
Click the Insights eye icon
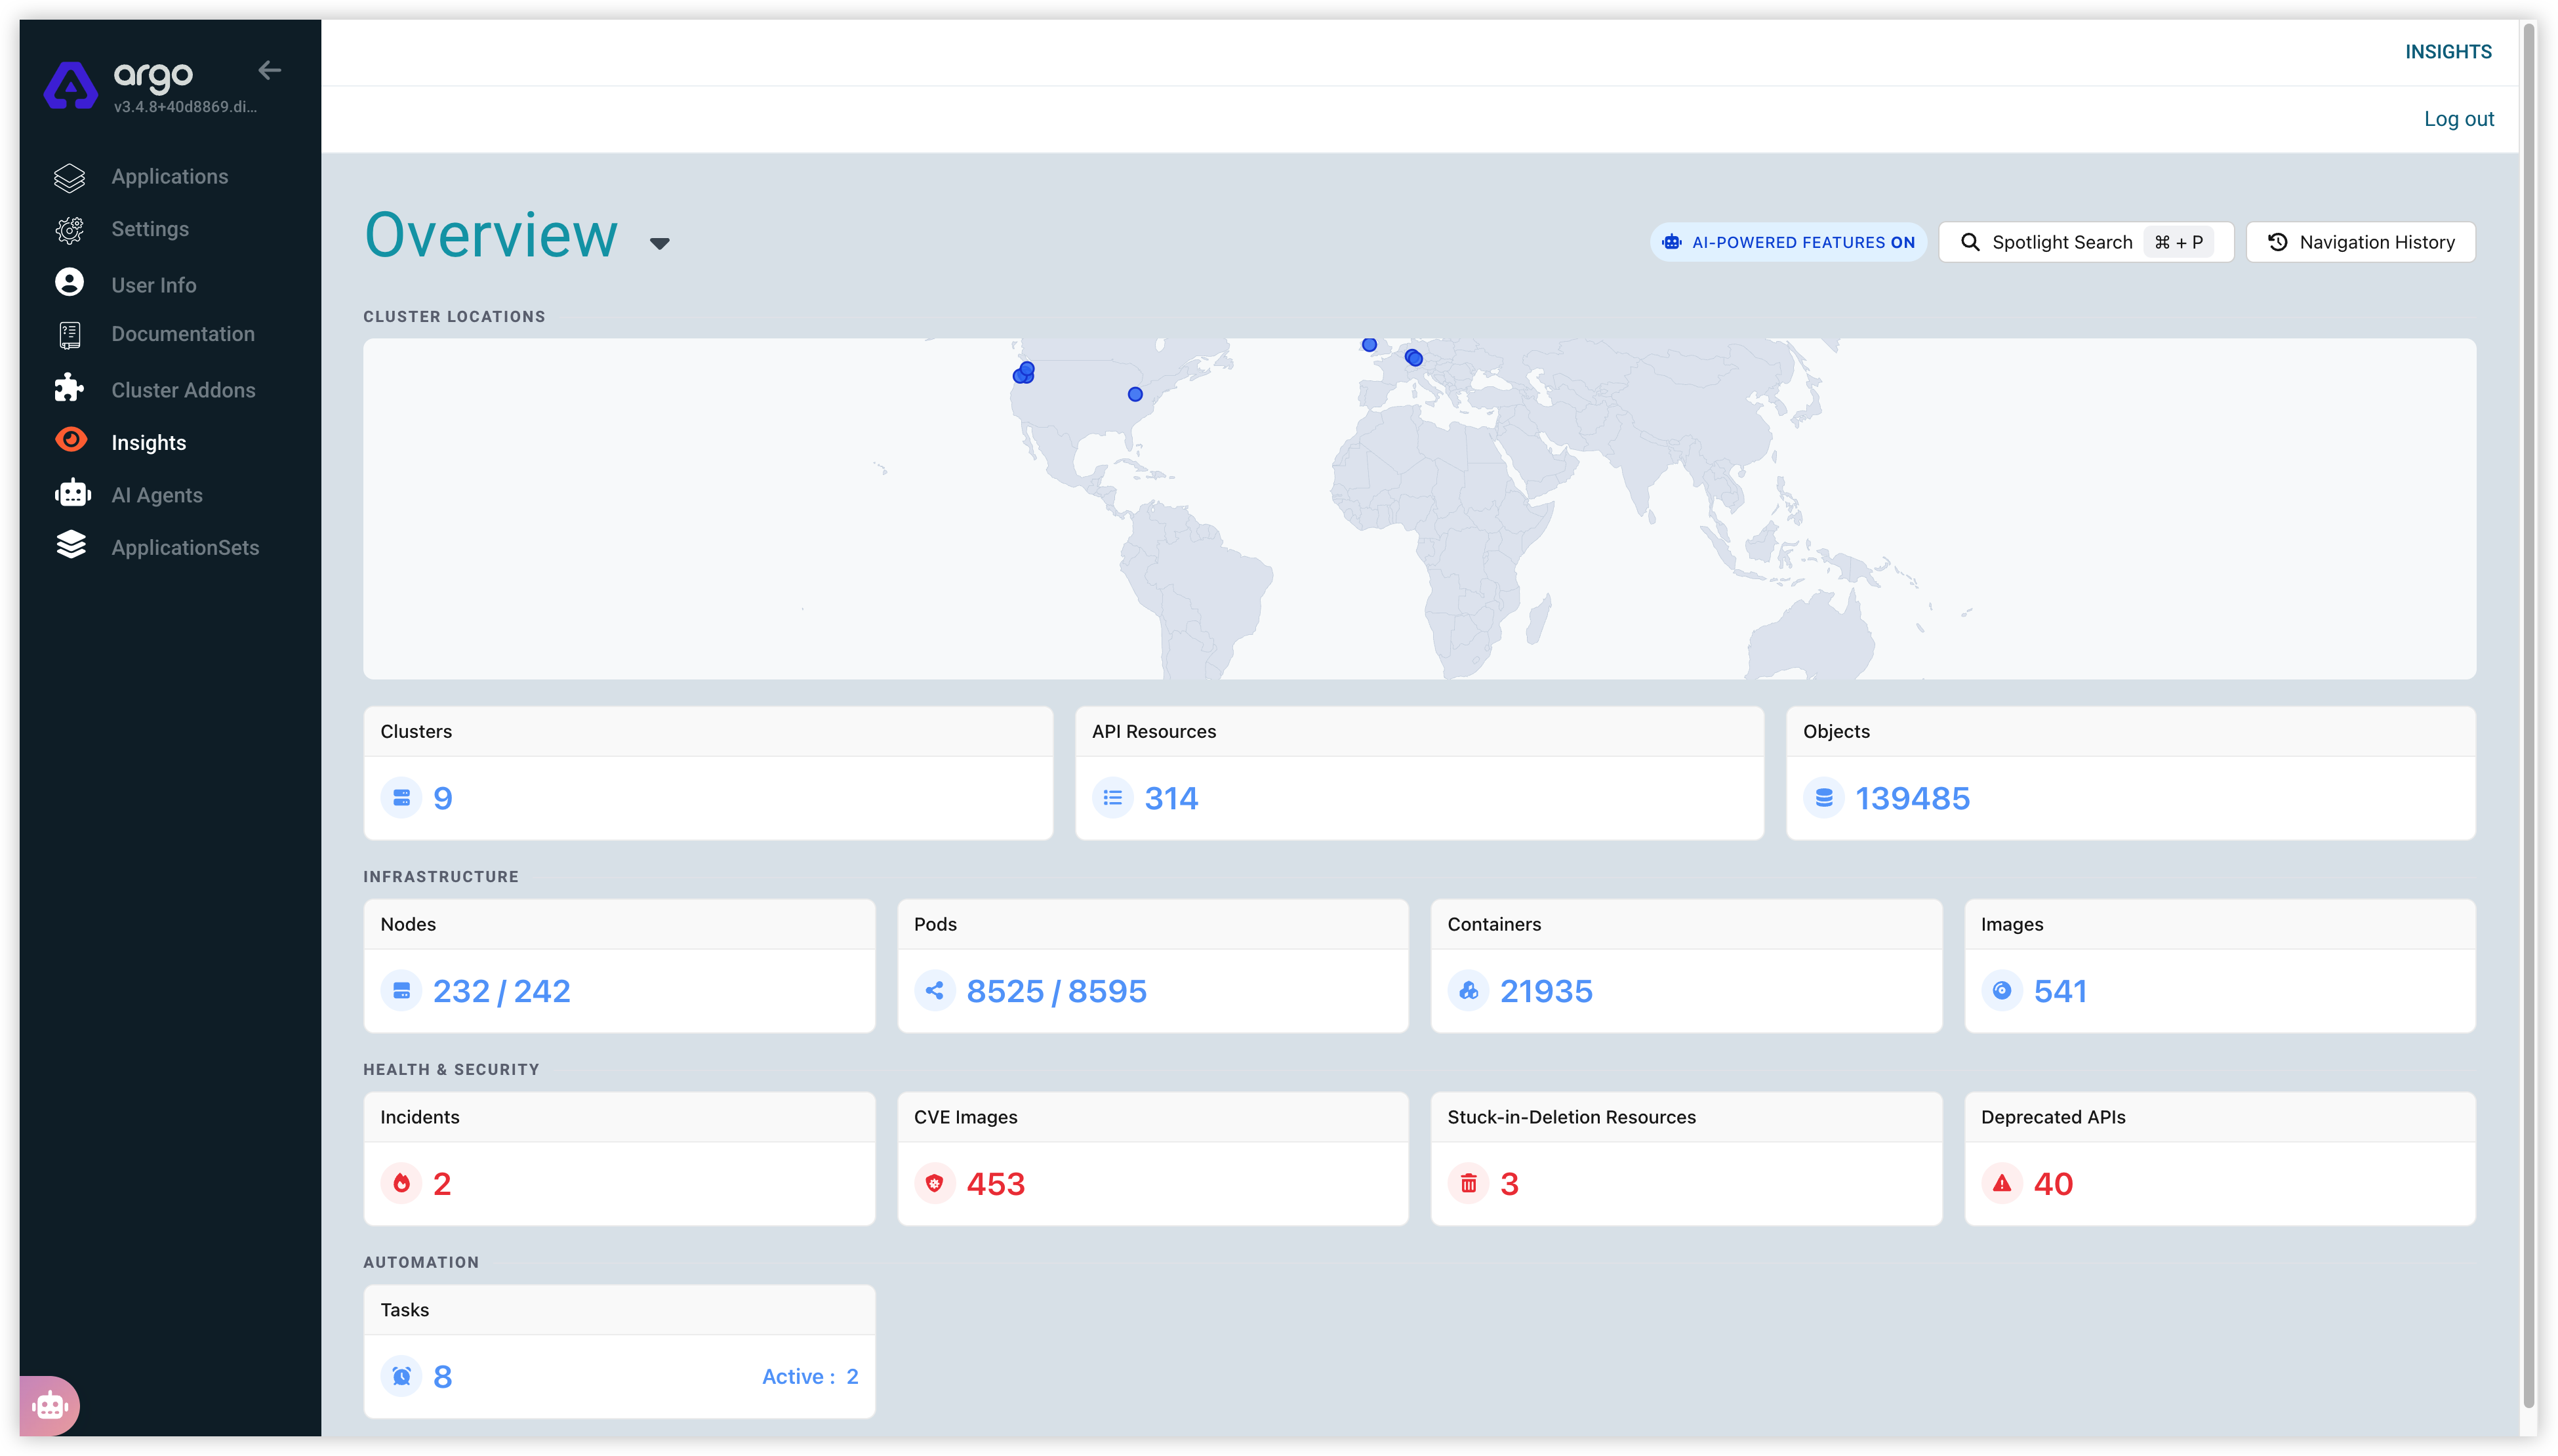pos(71,441)
